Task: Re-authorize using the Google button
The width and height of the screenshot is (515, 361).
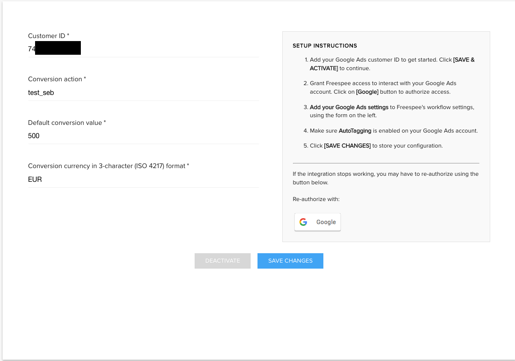Action: coord(317,222)
